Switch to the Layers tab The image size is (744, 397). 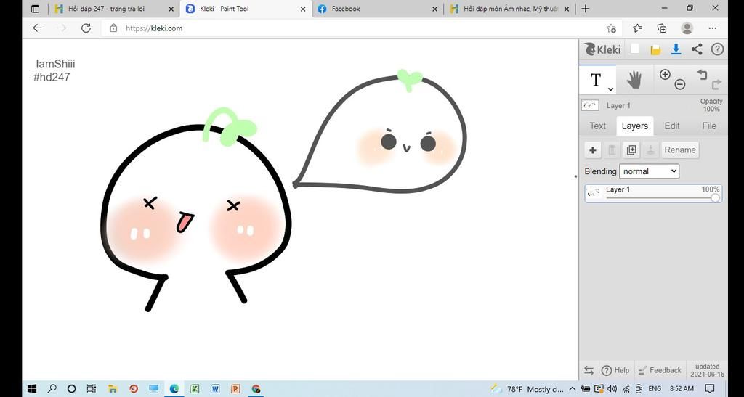click(x=634, y=126)
